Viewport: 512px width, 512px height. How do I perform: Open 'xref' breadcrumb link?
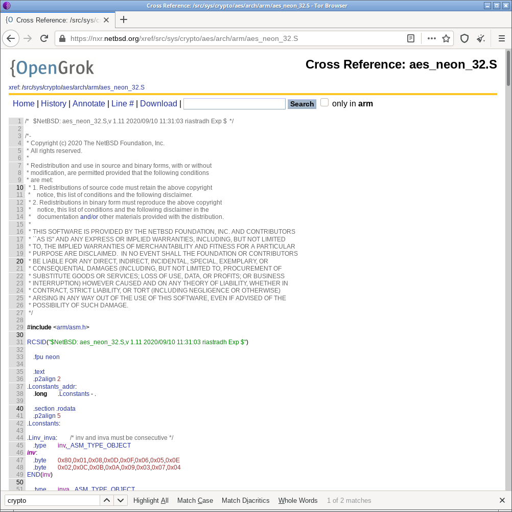pos(14,87)
